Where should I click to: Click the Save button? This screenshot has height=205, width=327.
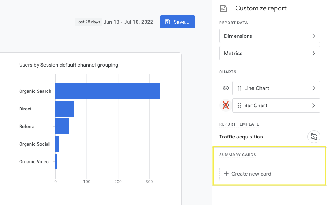coord(177,22)
